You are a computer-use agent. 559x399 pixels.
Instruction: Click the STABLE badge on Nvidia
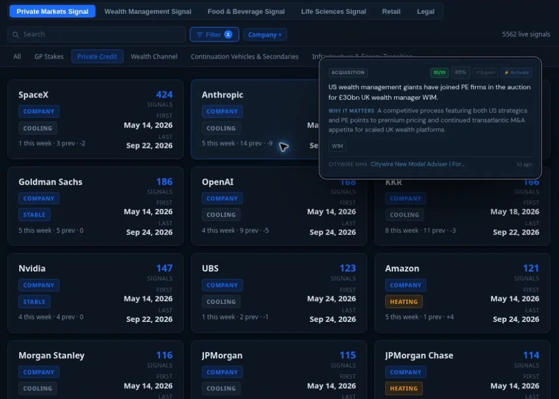pos(34,302)
